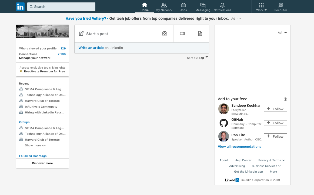Open the camera icon to add a photo

tap(164, 33)
